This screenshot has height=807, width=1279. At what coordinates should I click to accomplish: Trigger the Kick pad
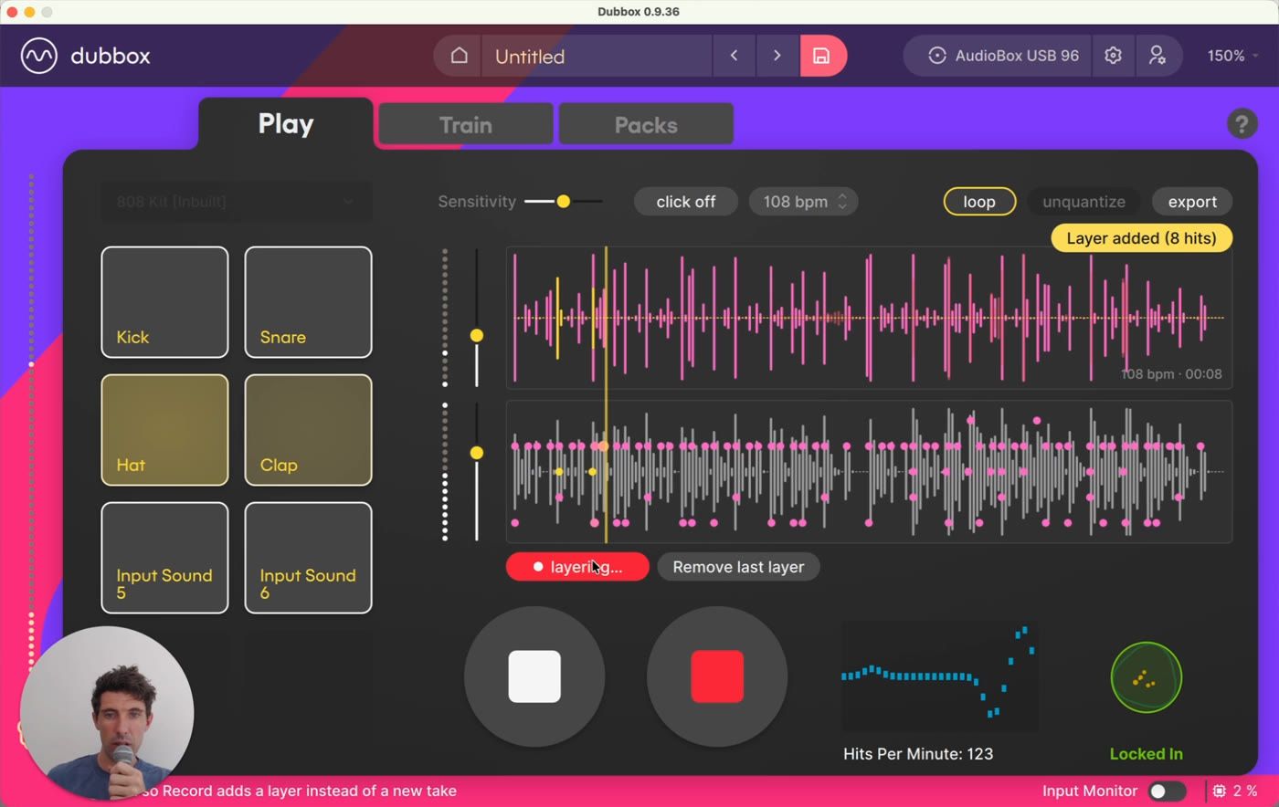point(164,302)
